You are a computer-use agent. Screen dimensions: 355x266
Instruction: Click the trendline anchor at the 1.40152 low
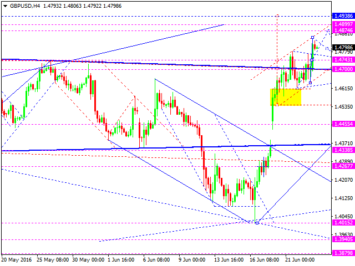click(x=257, y=223)
